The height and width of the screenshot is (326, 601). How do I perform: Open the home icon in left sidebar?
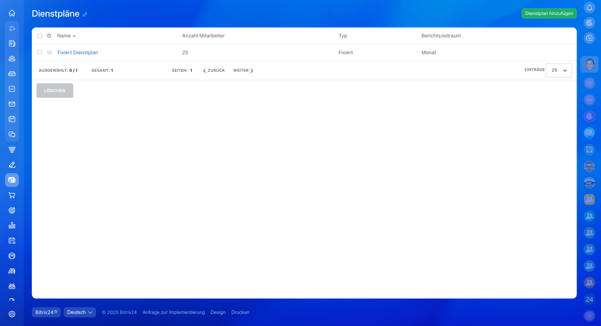pos(12,13)
